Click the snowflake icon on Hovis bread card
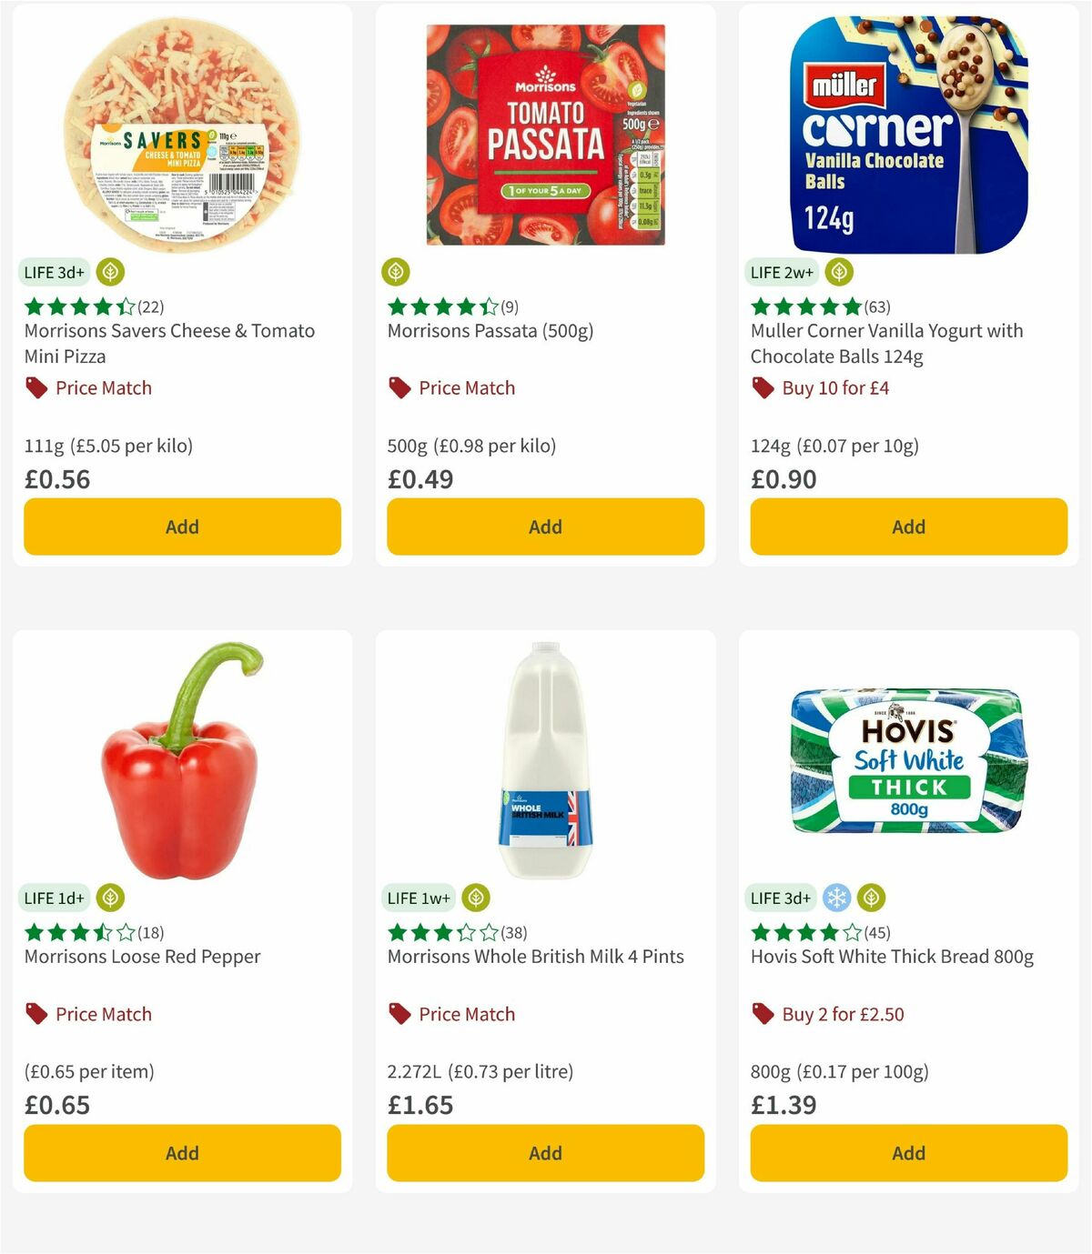The width and height of the screenshot is (1092, 1254). pyautogui.click(x=836, y=898)
